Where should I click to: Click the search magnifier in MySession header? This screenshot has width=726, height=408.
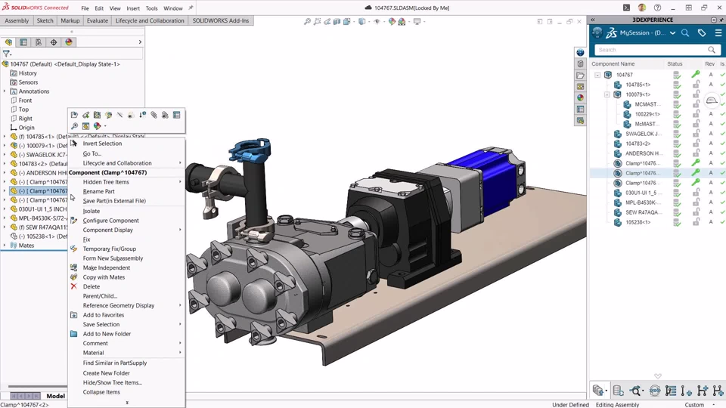[x=685, y=32]
